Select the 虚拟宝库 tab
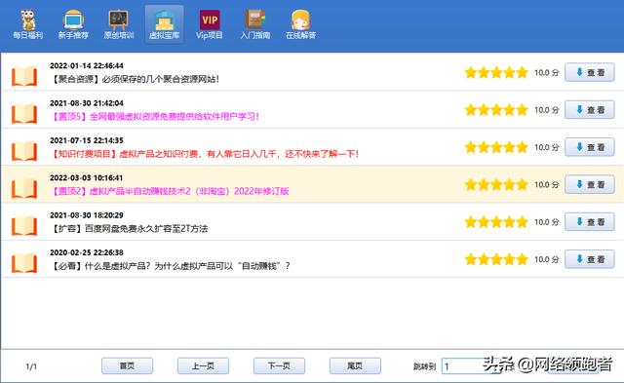Viewport: 624px width, 383px height. 165,24
